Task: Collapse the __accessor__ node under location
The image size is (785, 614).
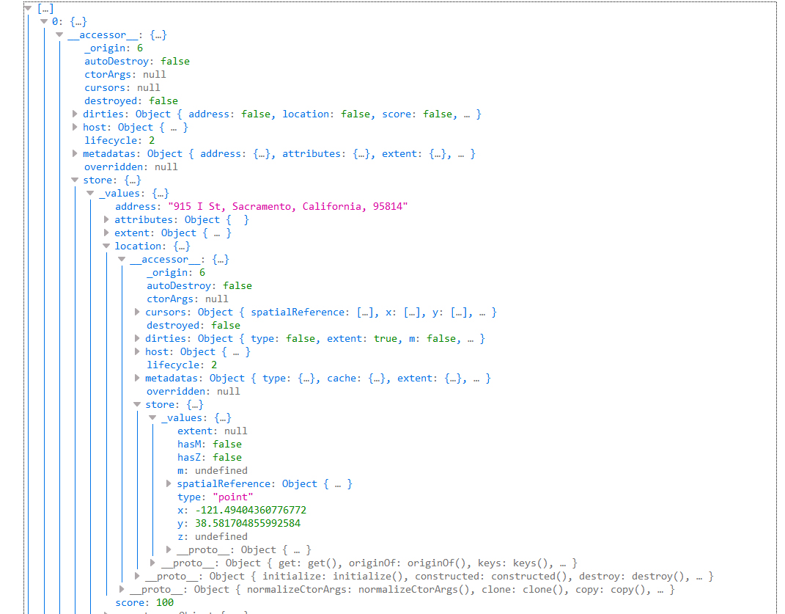Action: pyautogui.click(x=122, y=259)
